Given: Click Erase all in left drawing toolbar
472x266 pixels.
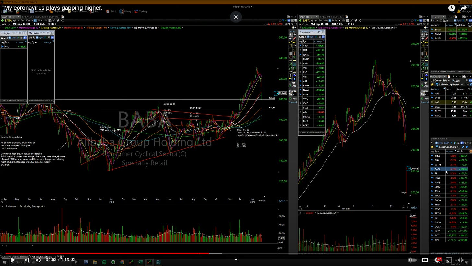Looking at the screenshot, I should (293, 102).
